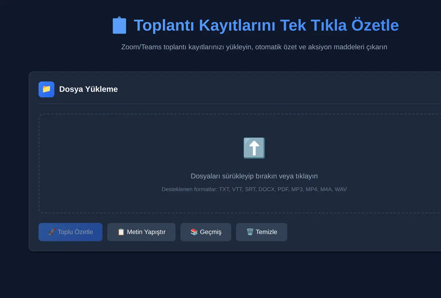The image size is (441, 298).
Task: Click the Zoom/Teams subtitle text
Action: 254,47
